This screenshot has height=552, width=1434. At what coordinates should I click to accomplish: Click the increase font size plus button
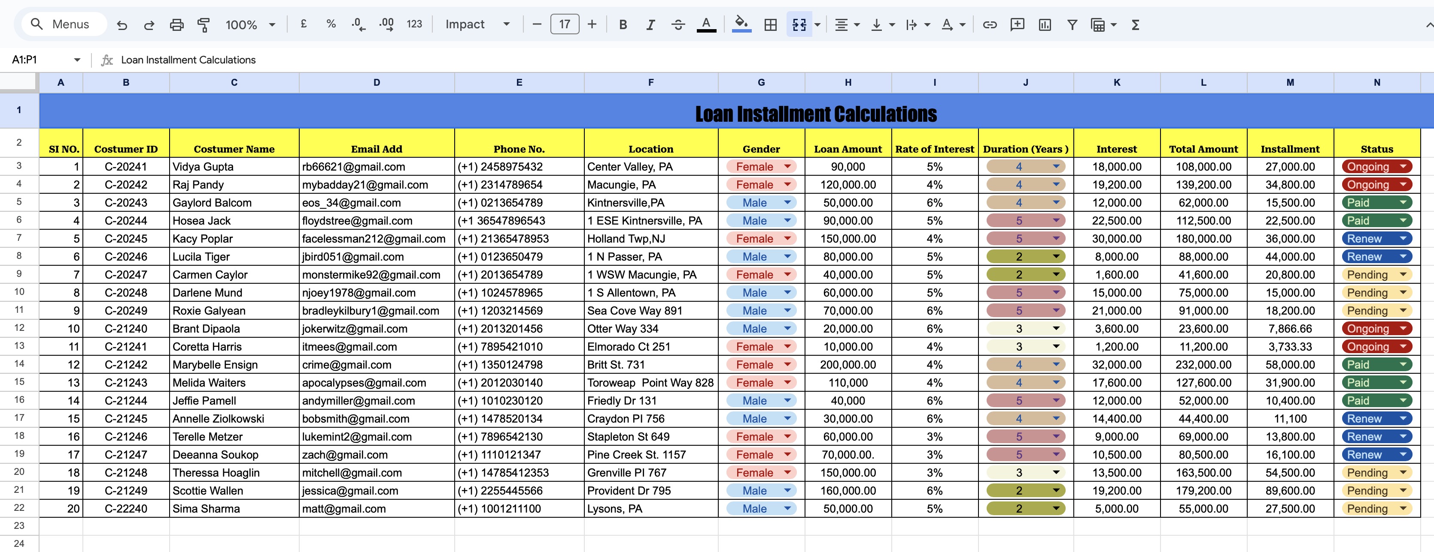pos(592,24)
